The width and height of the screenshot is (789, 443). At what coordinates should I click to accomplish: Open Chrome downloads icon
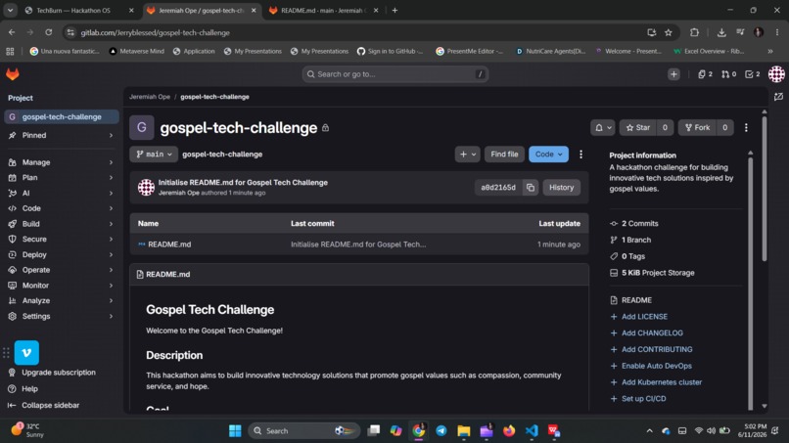click(x=721, y=32)
